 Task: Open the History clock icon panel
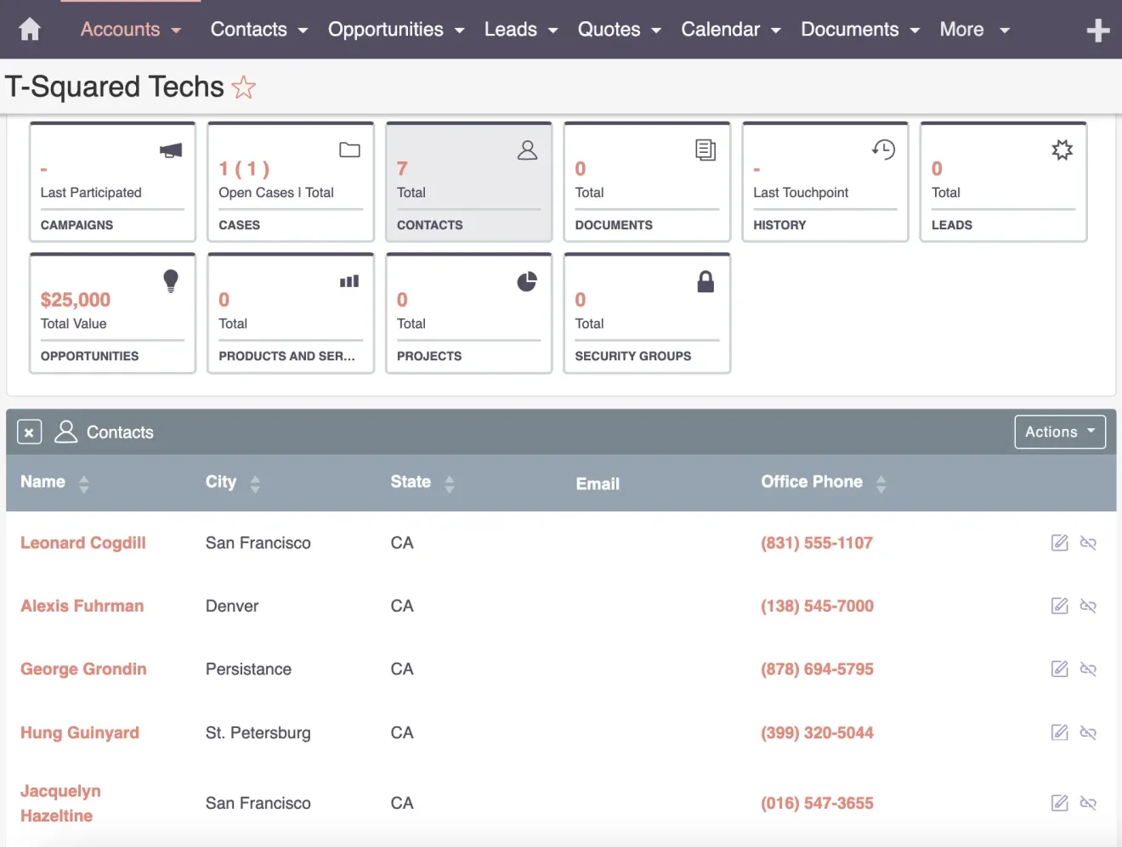point(884,150)
